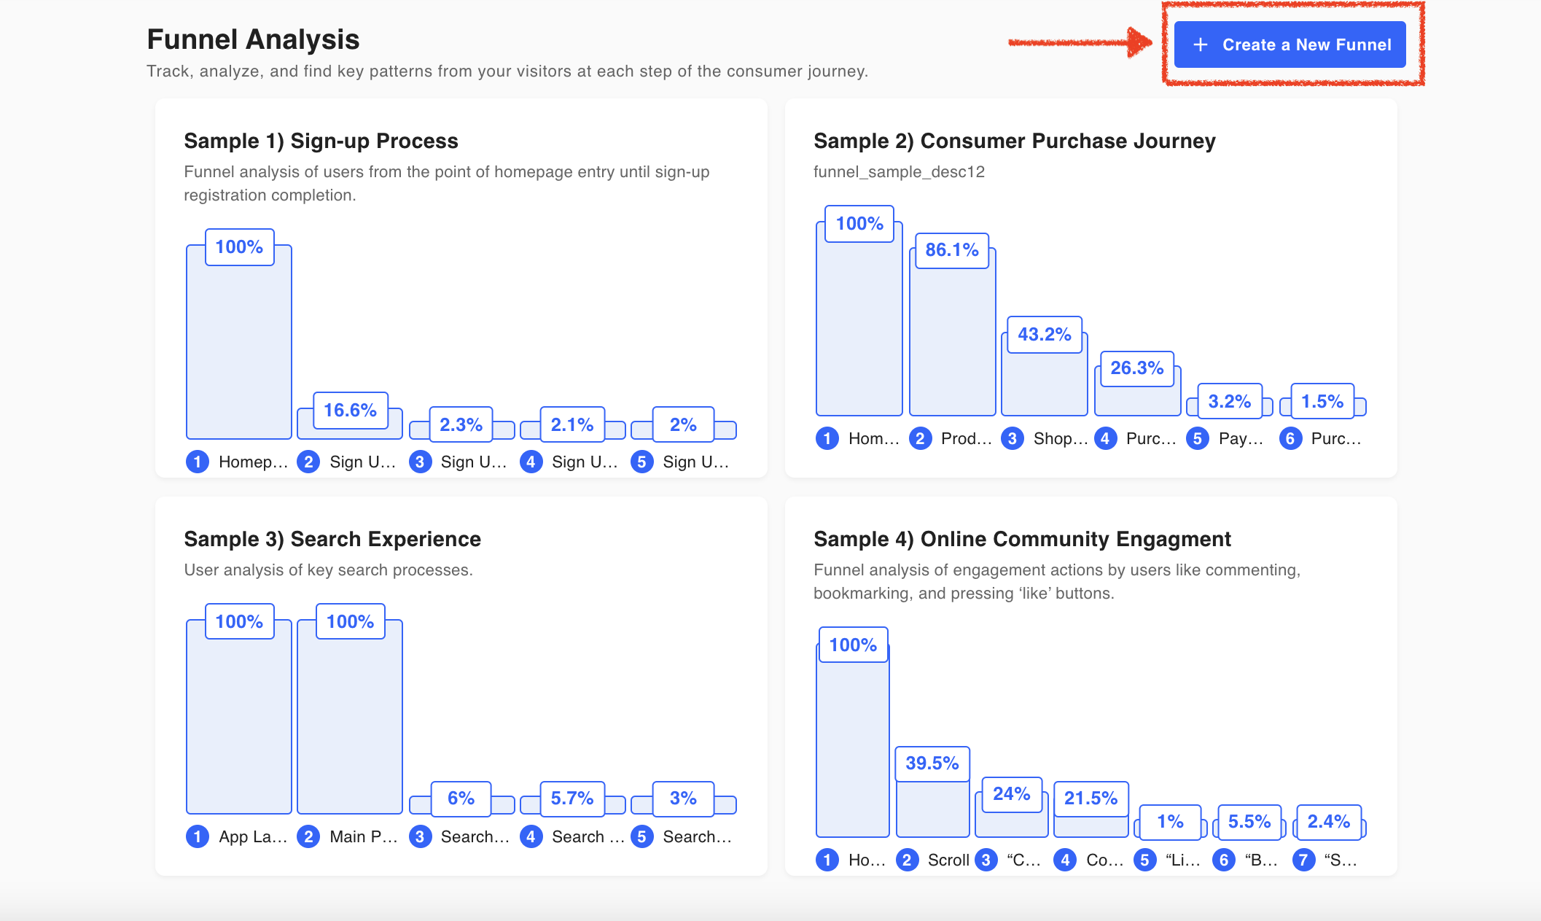1541x921 pixels.
Task: Click step 6 badge in Consumer Purchase Journey
Action: [1290, 438]
